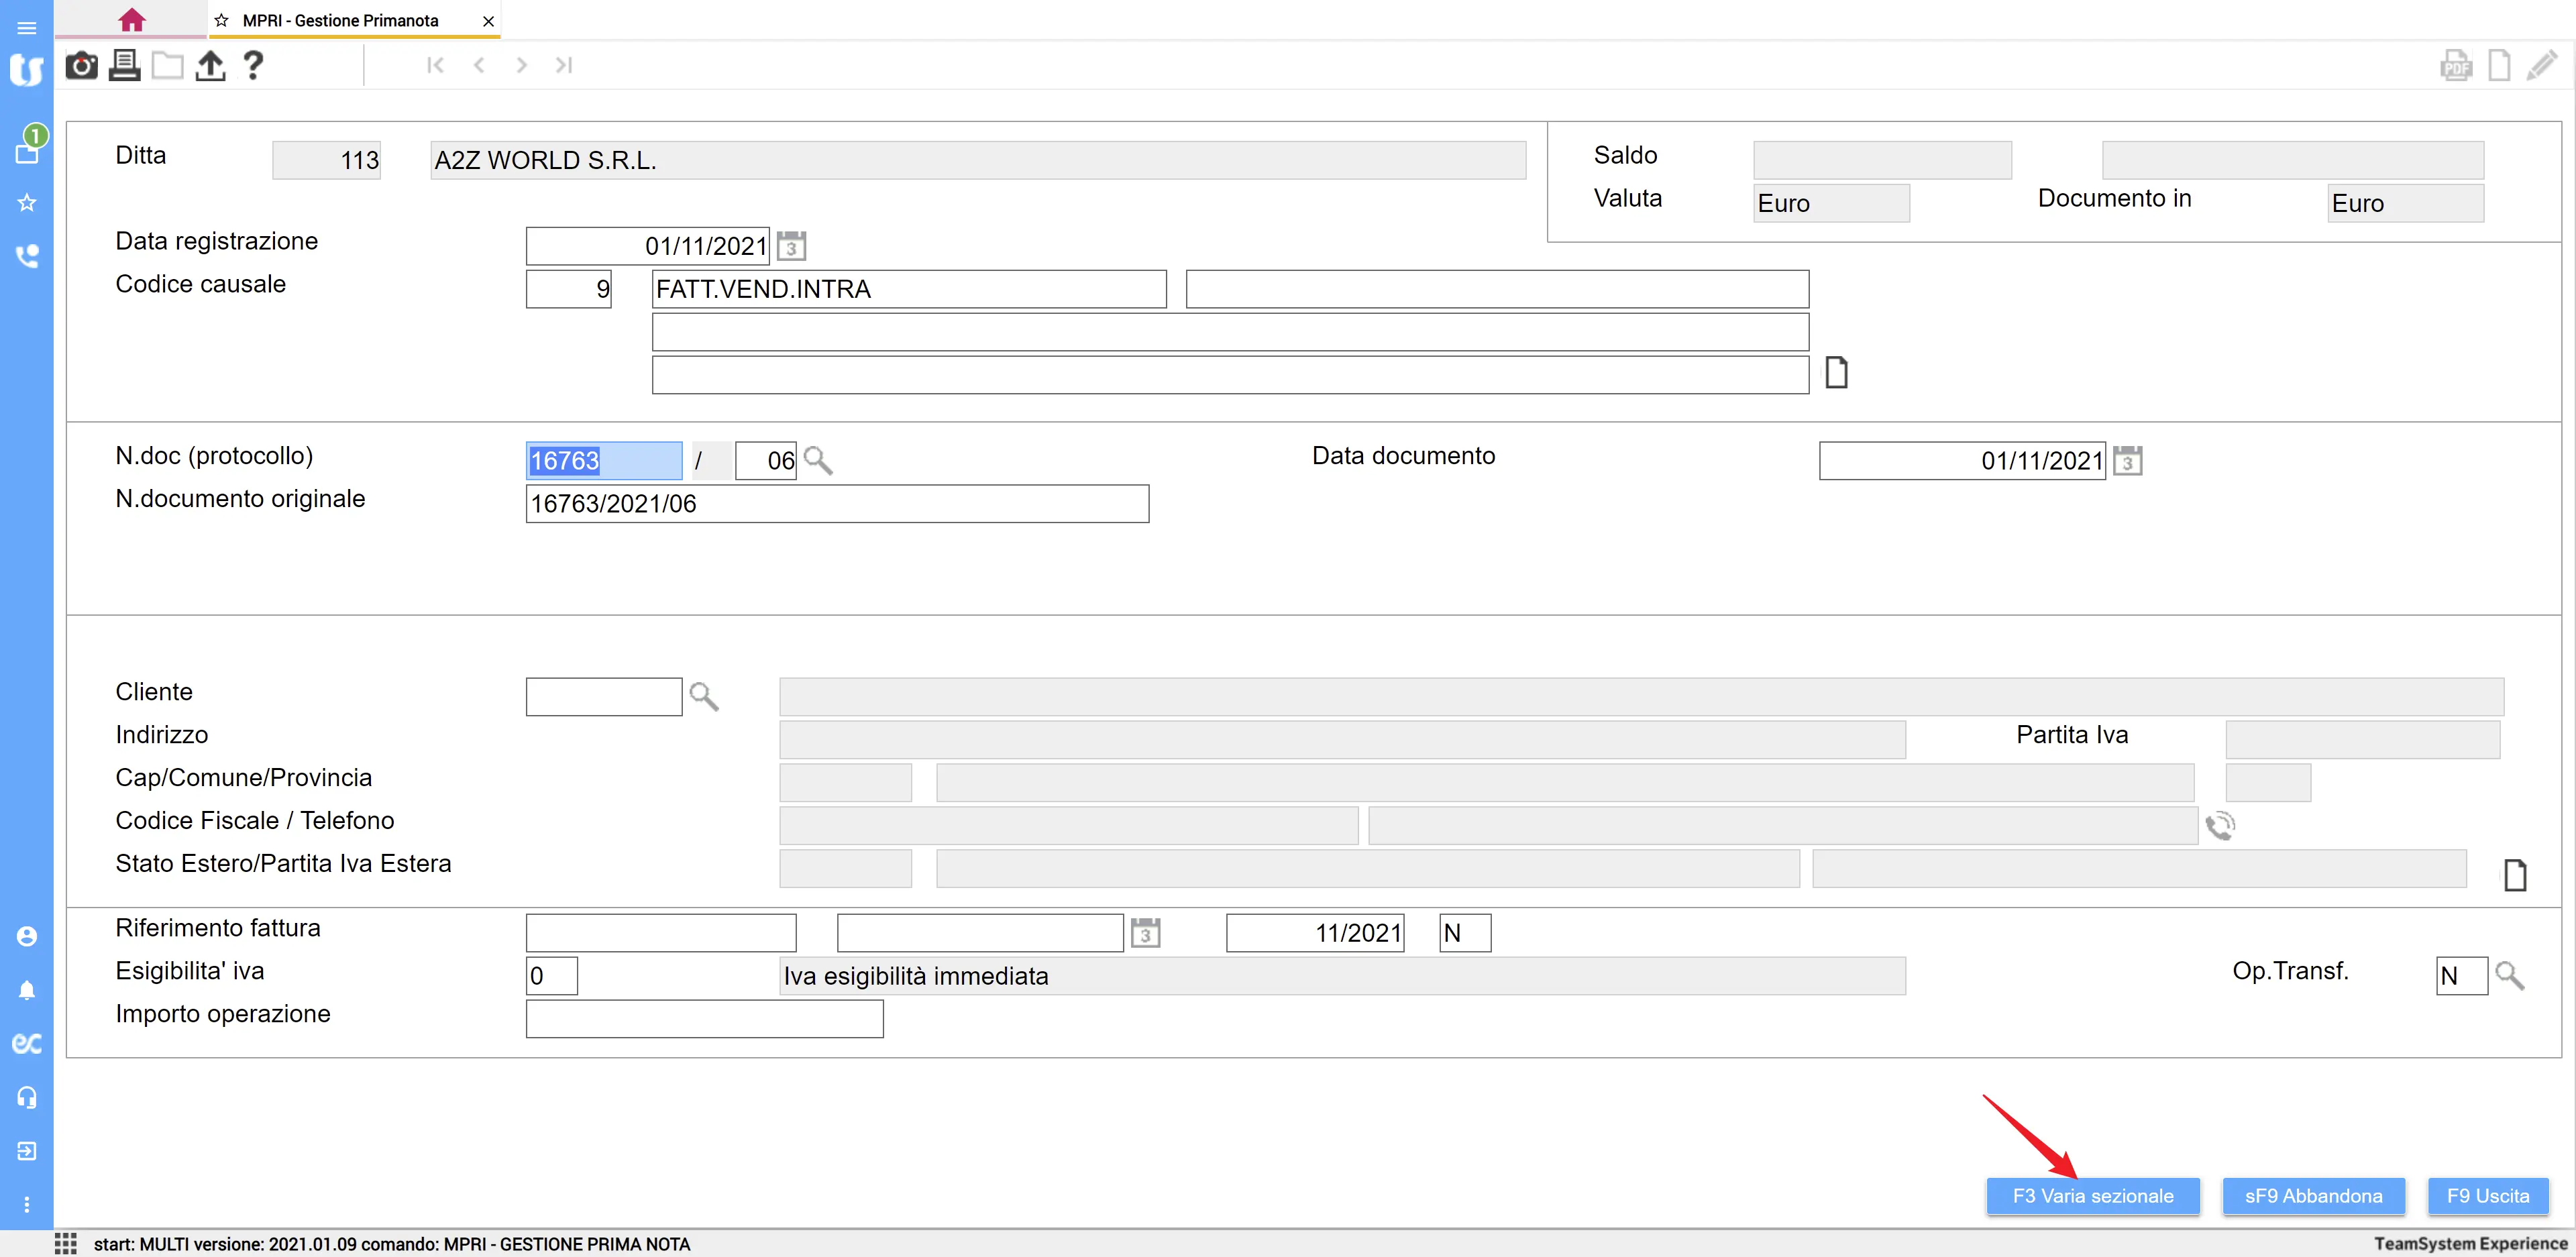Click the printer icon in toolbar
Viewport: 2576px width, 1257px height.
pos(124,66)
